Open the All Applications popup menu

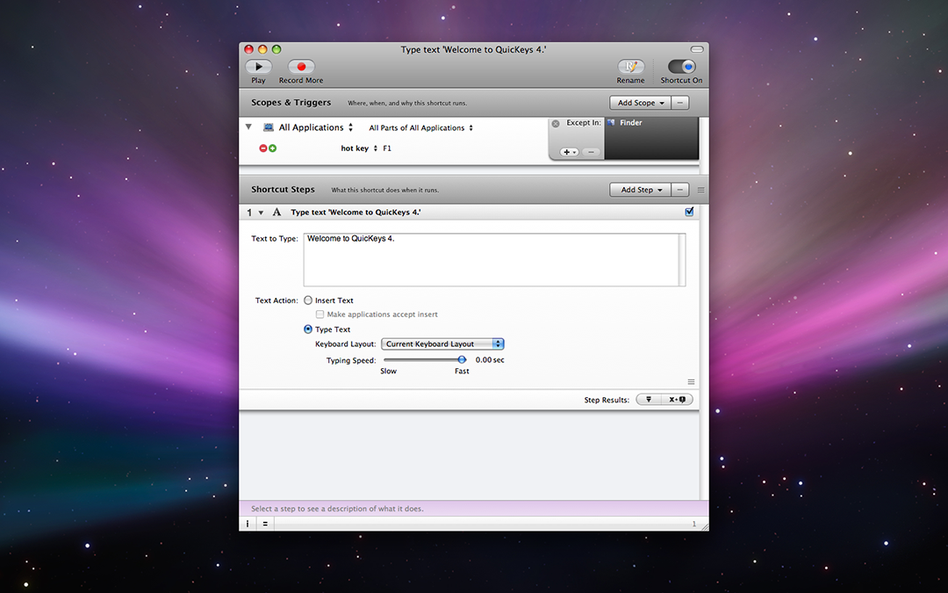[x=316, y=127]
